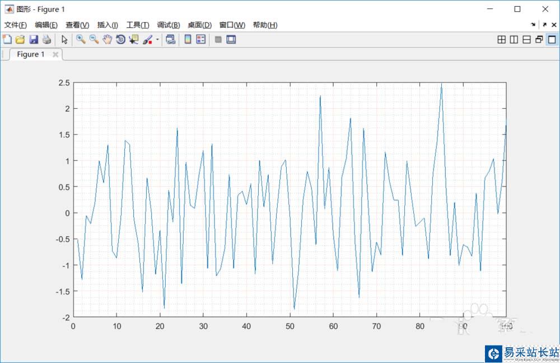Viewport: 560px width, 363px height.
Task: Arrange figures in a tiled grid layout
Action: tap(501, 39)
